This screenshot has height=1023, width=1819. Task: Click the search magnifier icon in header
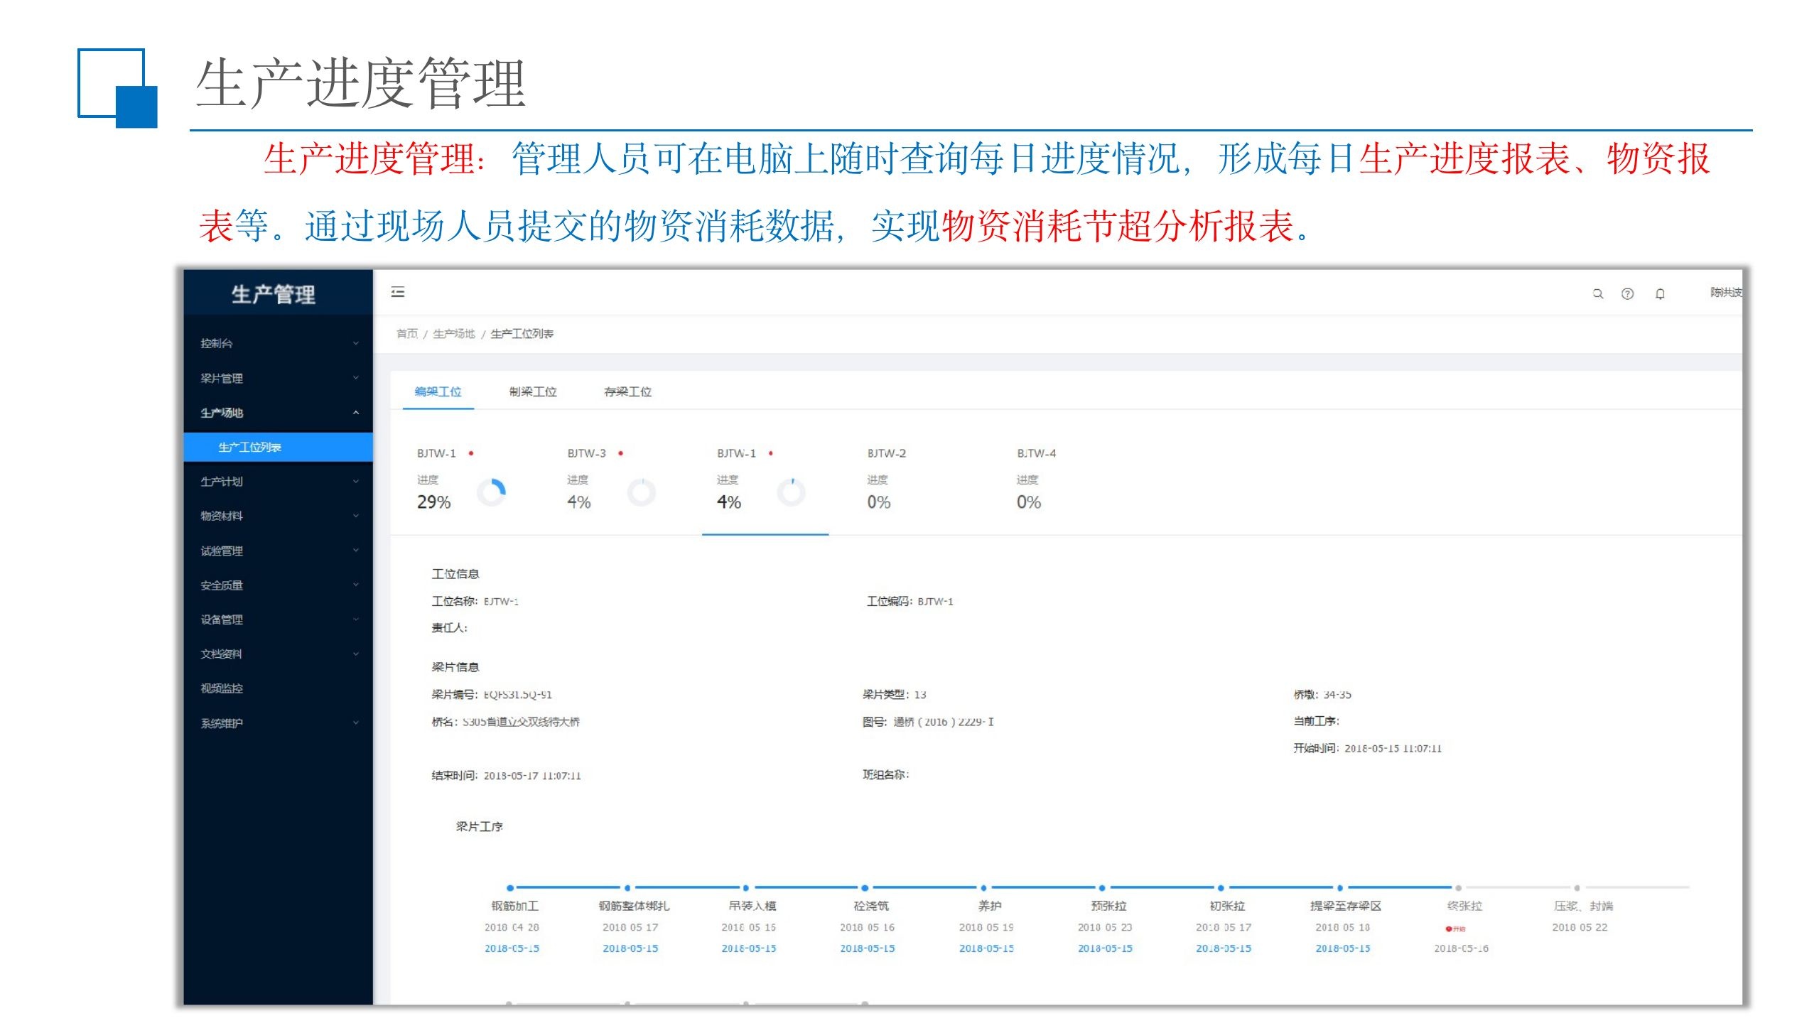(1597, 293)
